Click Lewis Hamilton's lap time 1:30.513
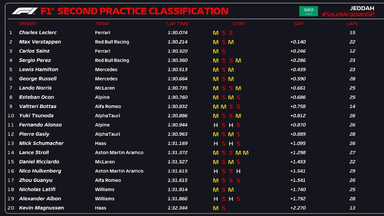The width and height of the screenshot is (384, 216). click(177, 69)
